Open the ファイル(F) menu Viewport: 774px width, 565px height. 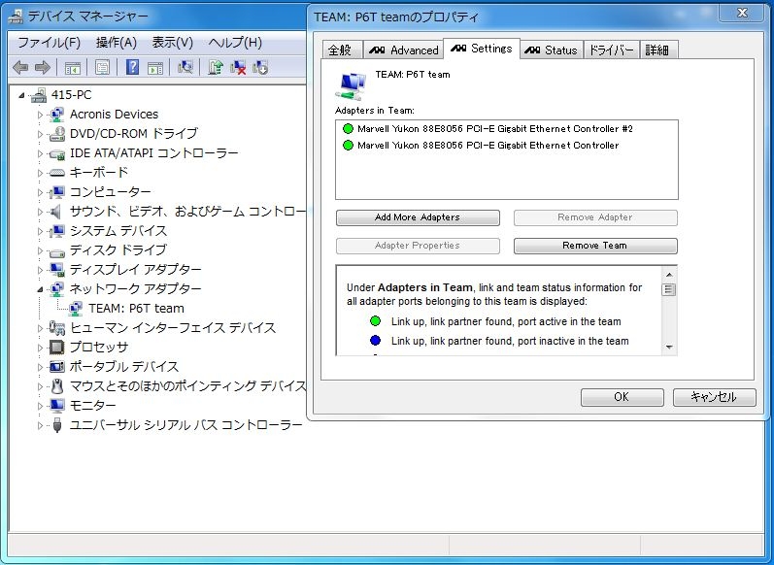[x=49, y=43]
